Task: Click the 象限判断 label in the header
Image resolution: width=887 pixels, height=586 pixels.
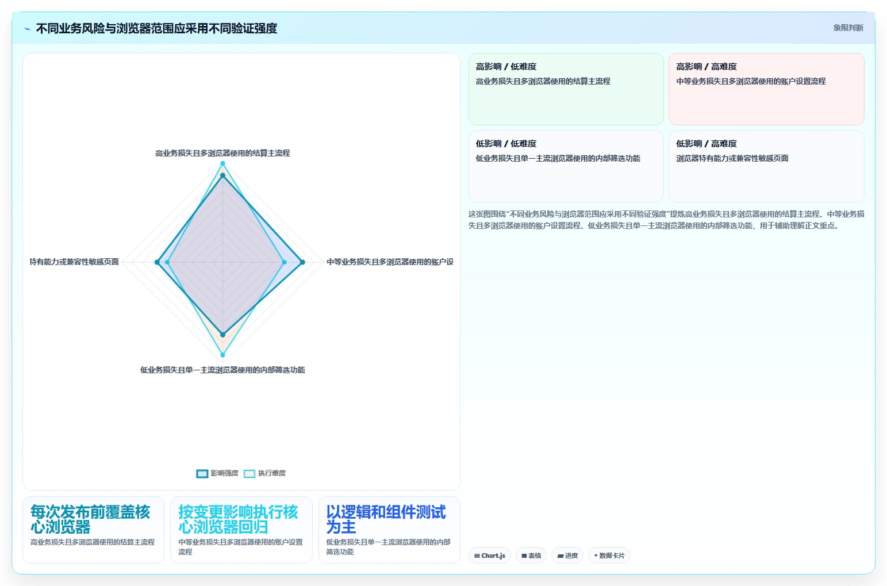Action: 848,28
